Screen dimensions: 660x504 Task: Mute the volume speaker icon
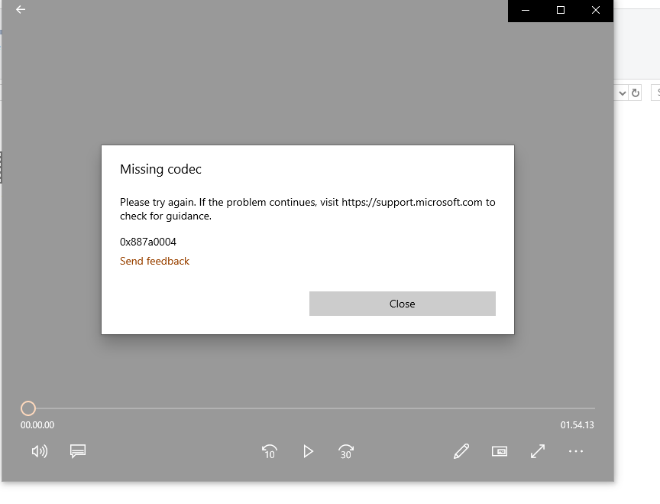40,451
